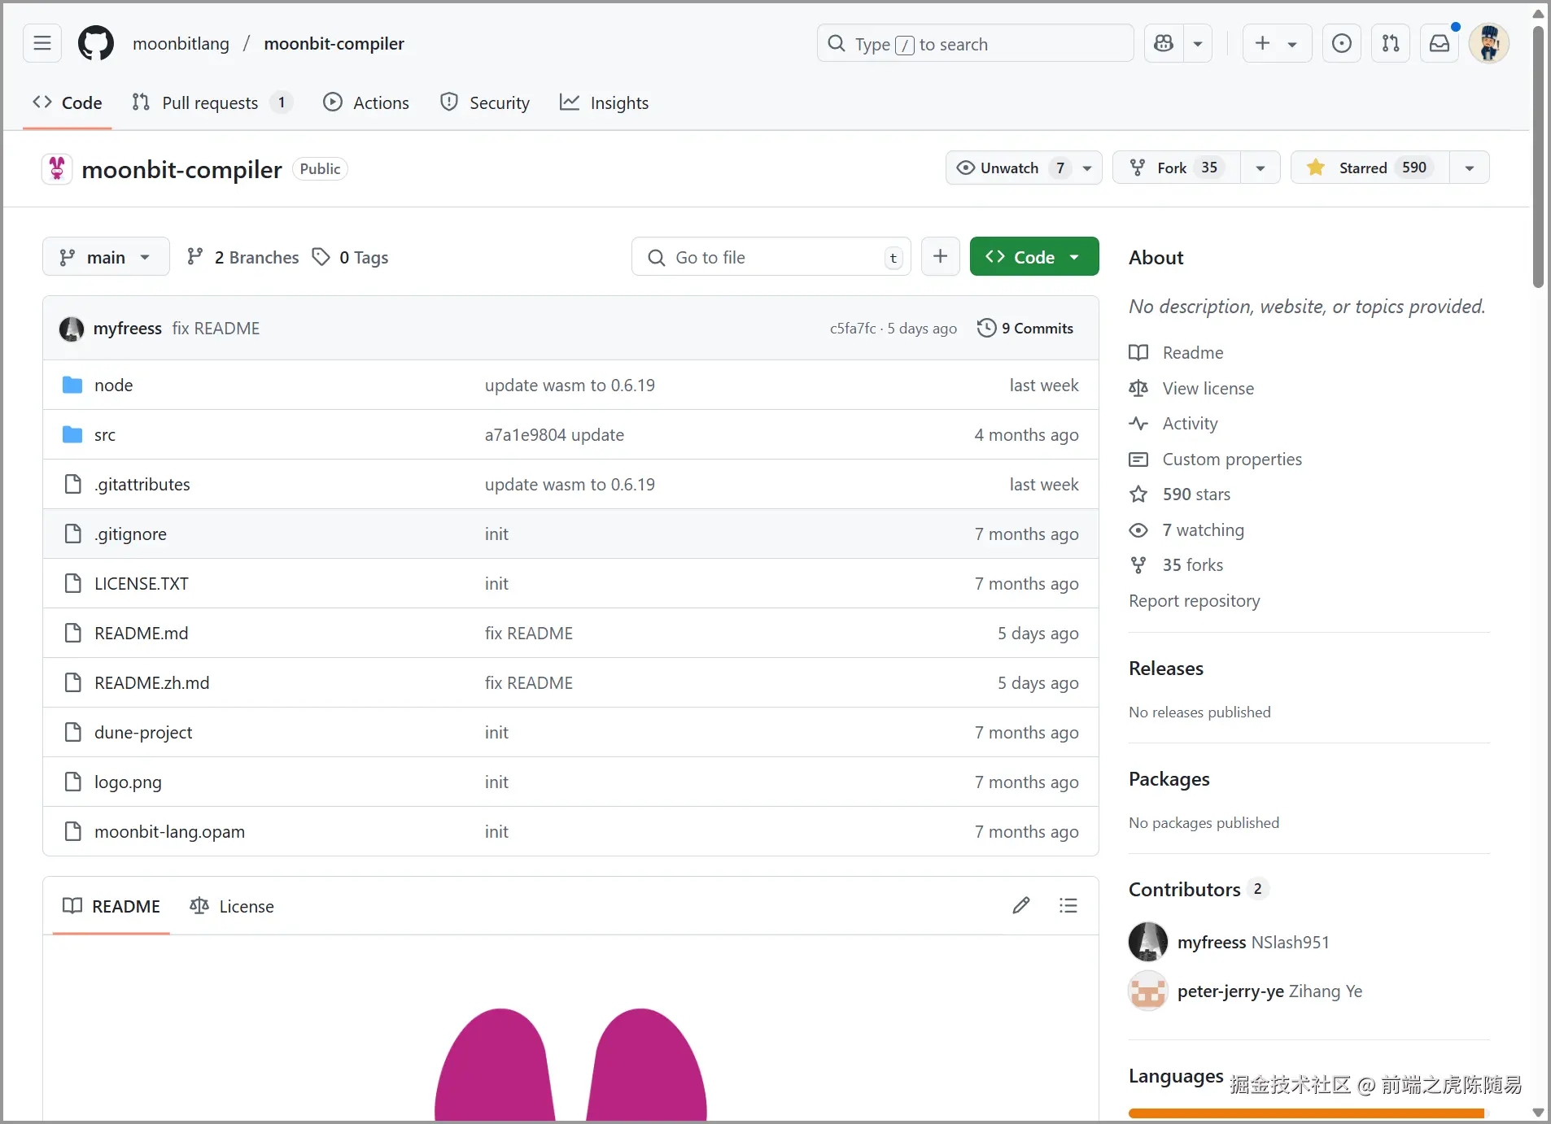Click the add file plus button

click(x=940, y=257)
